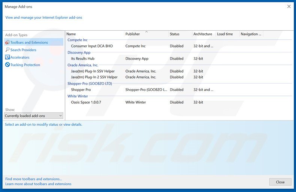Open Tracking Protection add-on type
Image resolution: width=296 pixels, height=192 pixels.
tap(25, 65)
